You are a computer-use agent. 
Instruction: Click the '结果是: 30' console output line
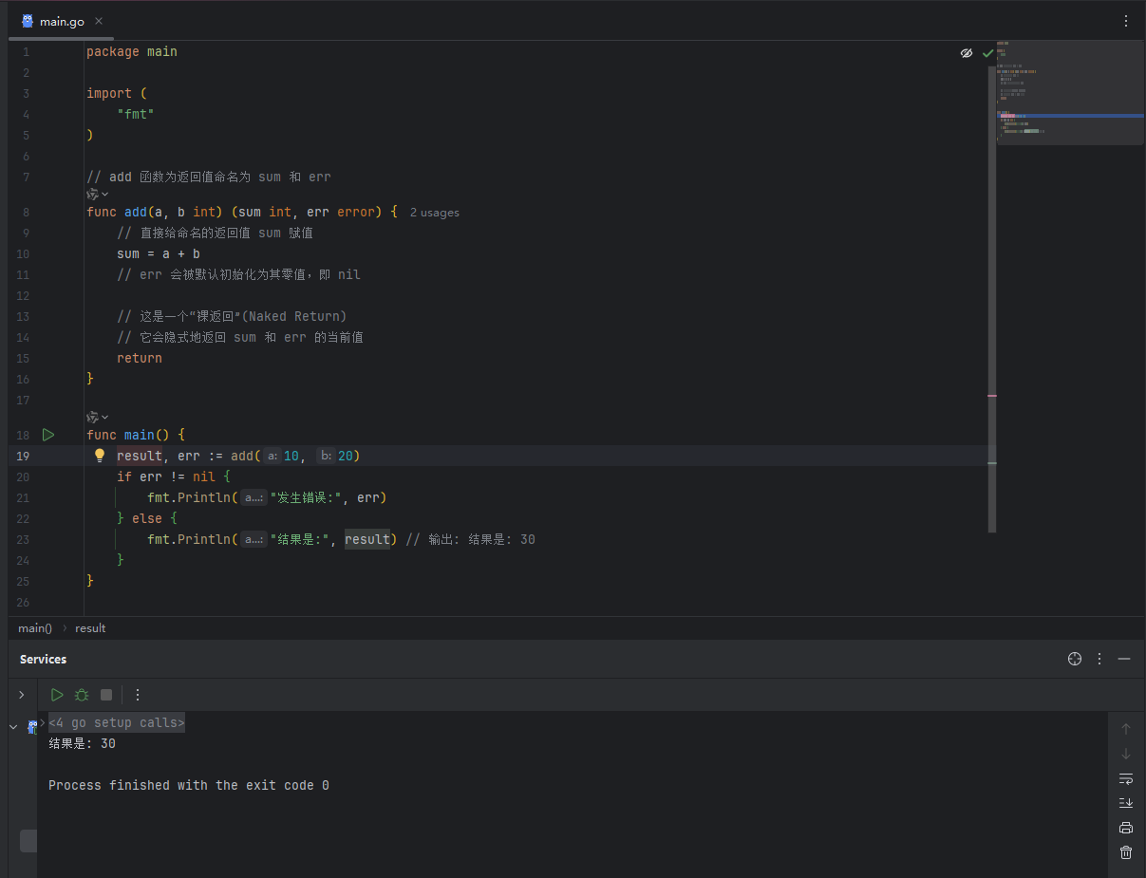tap(83, 744)
